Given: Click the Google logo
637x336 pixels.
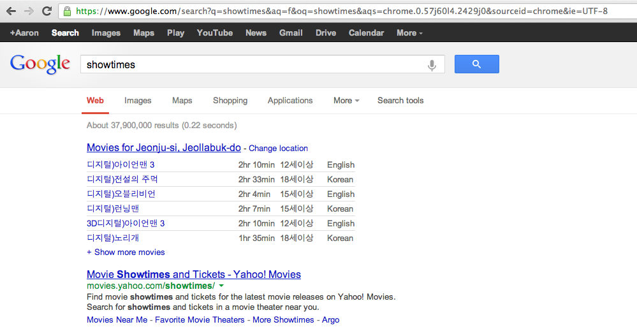Looking at the screenshot, I should pos(40,64).
